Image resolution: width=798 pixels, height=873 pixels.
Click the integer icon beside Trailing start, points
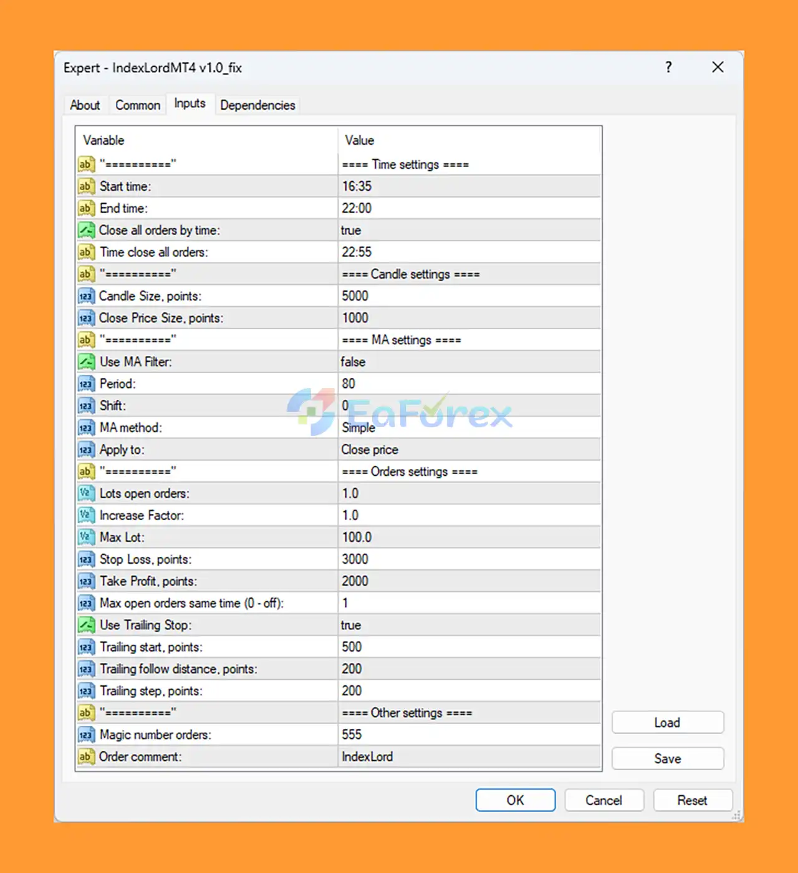click(86, 647)
